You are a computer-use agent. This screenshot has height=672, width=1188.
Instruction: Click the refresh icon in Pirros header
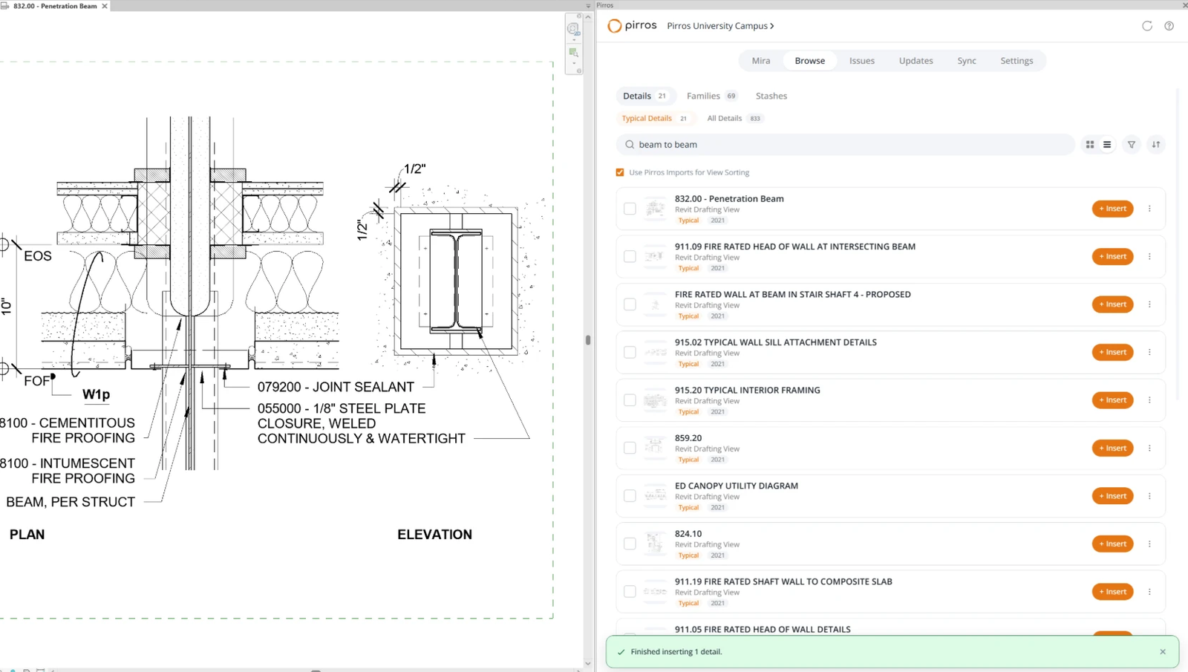click(1147, 26)
